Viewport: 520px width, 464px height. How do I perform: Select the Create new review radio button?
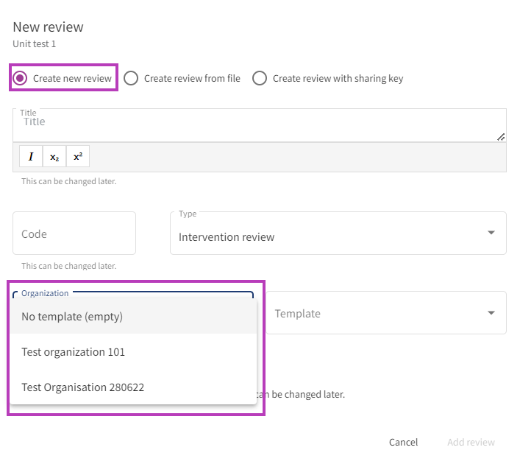21,78
